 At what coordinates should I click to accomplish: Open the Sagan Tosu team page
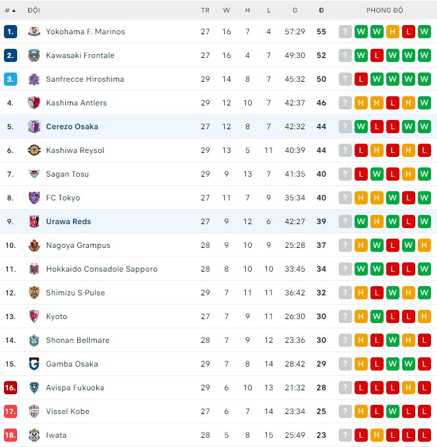click(x=67, y=174)
